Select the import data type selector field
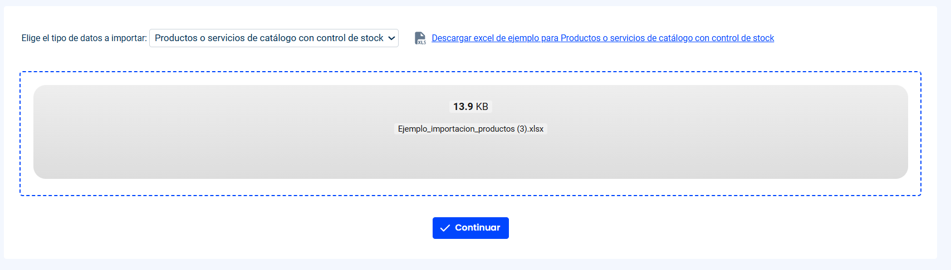This screenshot has width=951, height=270. pos(274,38)
